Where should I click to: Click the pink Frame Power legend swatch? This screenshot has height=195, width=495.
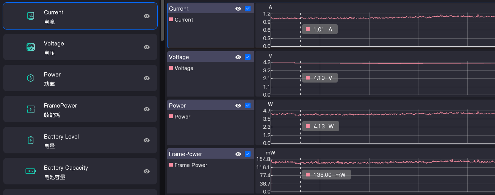click(x=171, y=165)
